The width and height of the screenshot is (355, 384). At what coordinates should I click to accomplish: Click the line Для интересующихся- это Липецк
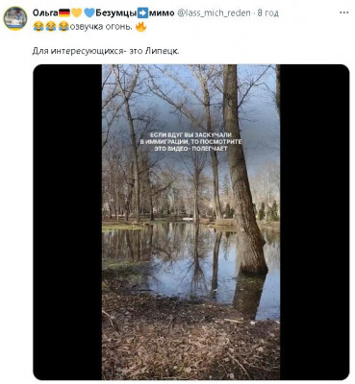coord(106,51)
